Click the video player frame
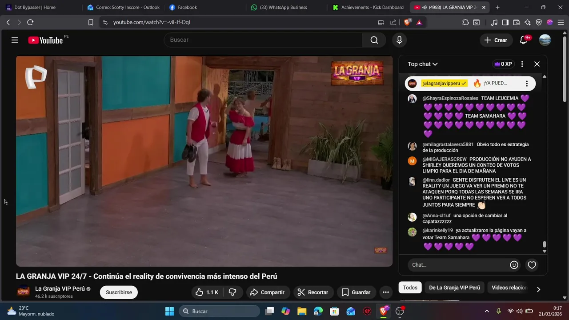The image size is (569, 320). point(204,161)
